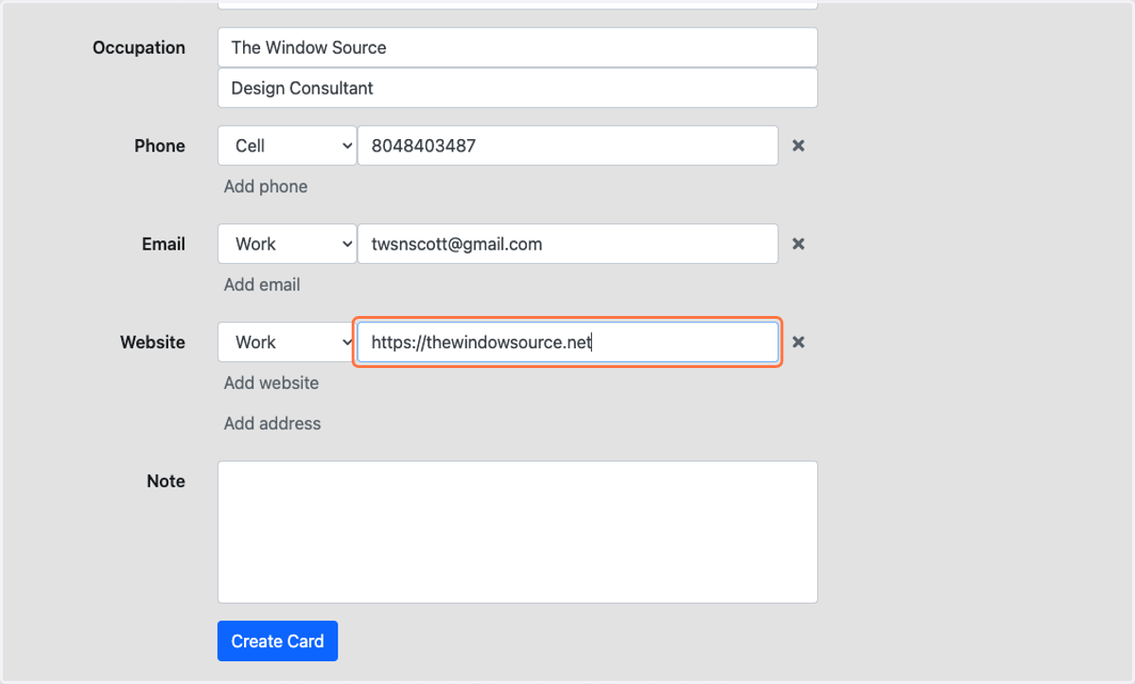Click the Create Card button
Image resolution: width=1135 pixels, height=684 pixels.
277,641
